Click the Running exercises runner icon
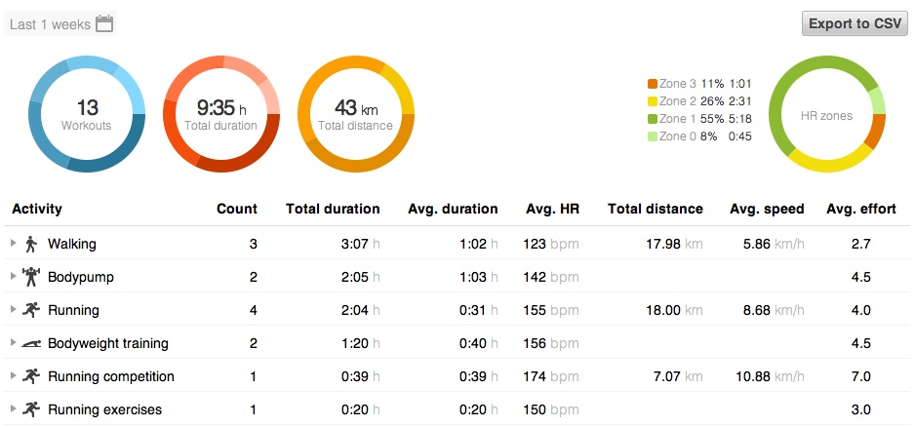This screenshot has width=915, height=427. coord(31,409)
